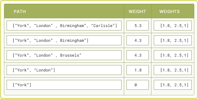Click the weights field in the Brussels row
This screenshot has width=198, height=99.
point(173,55)
